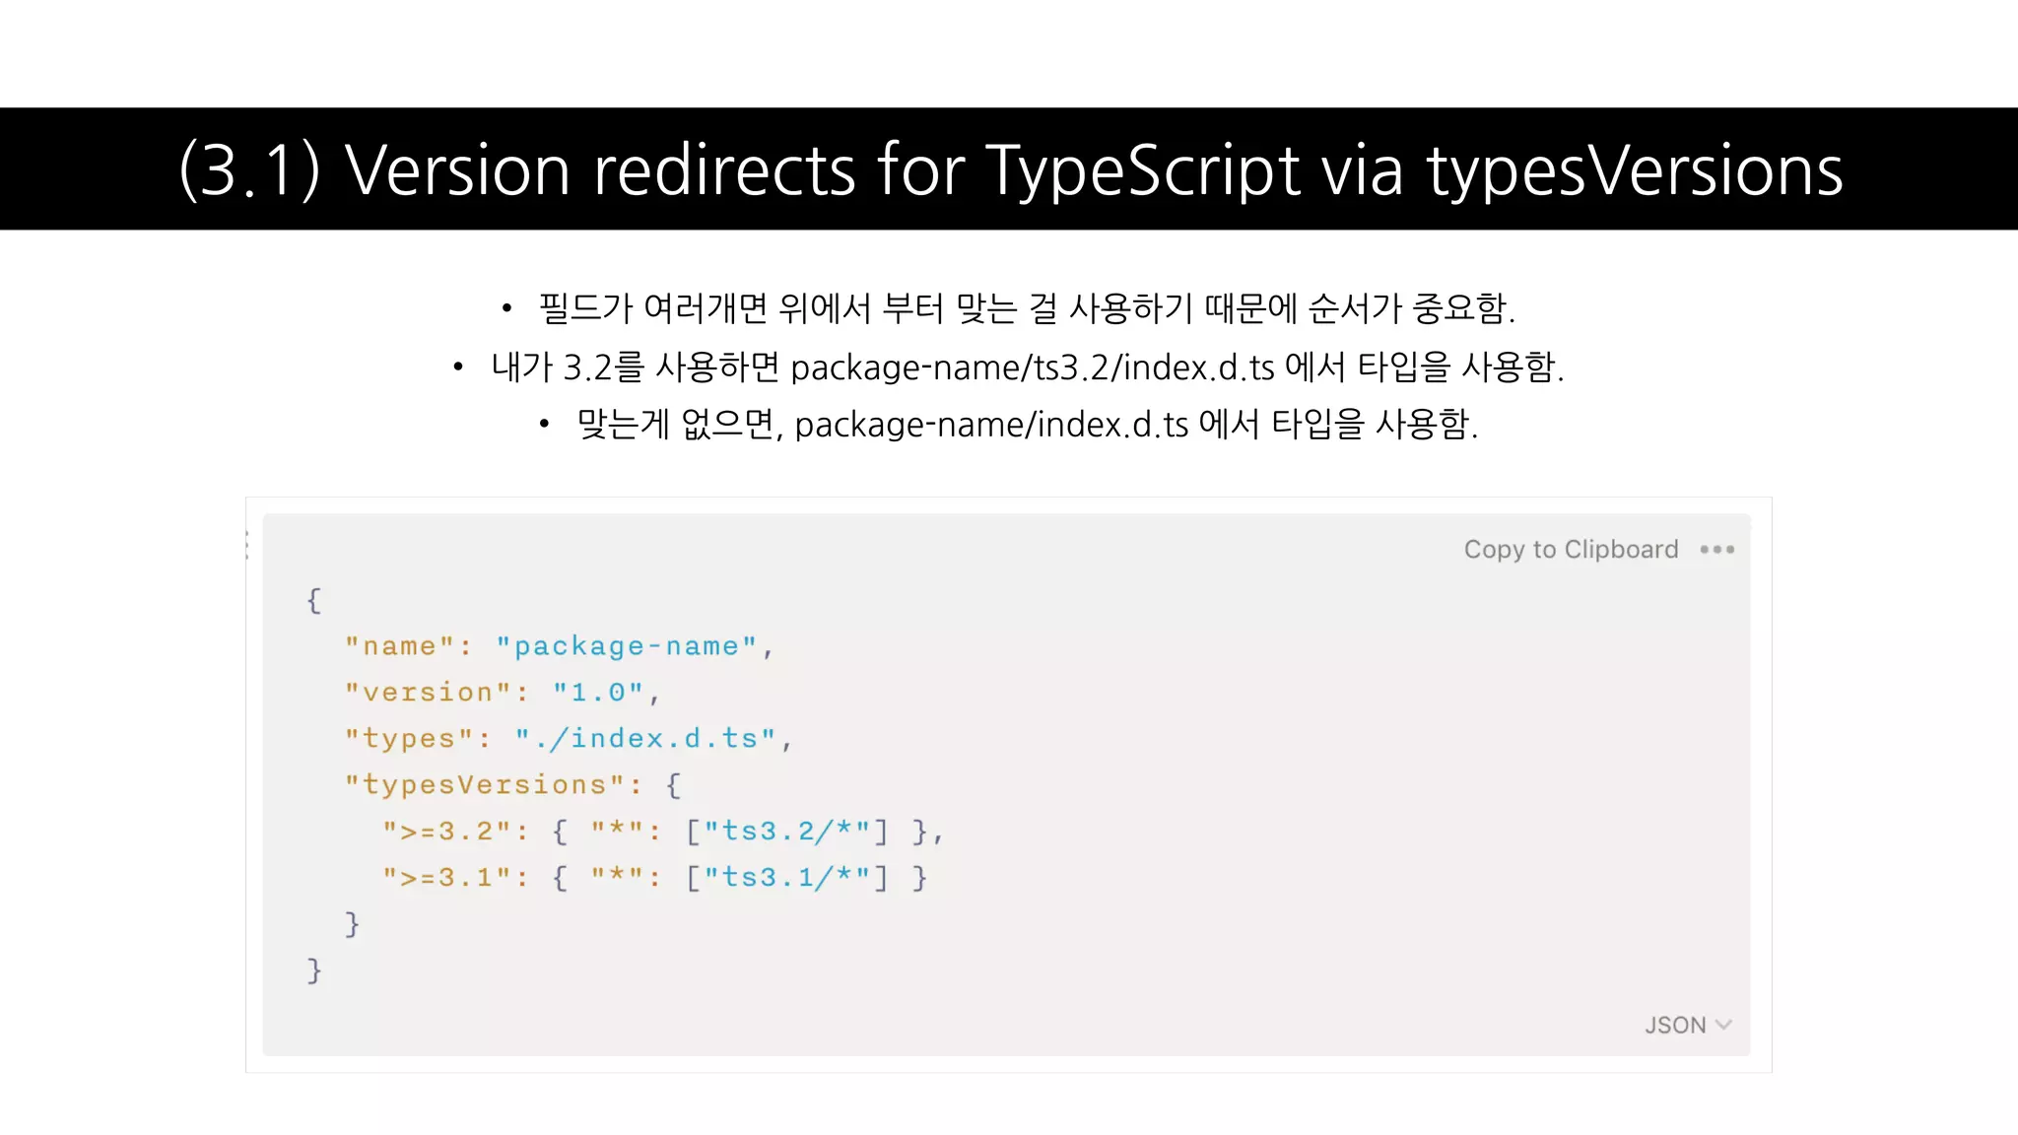
Task: Click the "version" key in code
Action: [x=428, y=693]
